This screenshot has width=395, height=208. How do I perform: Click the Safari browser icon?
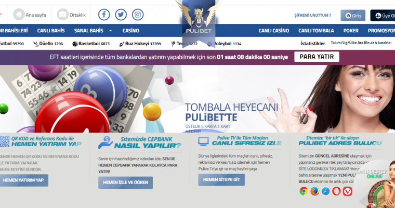click(325, 191)
